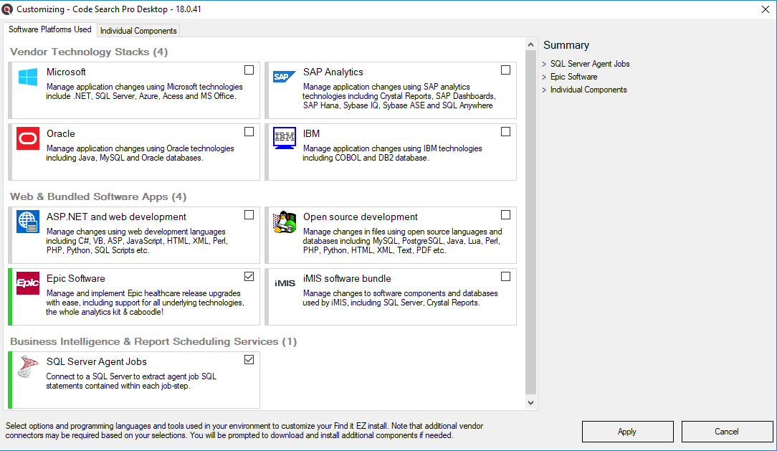This screenshot has width=777, height=451.
Task: Apply the customization selections
Action: point(627,432)
